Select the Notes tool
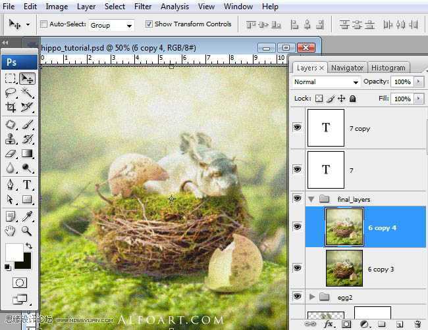Image resolution: width=428 pixels, height=330 pixels. pos(11,217)
